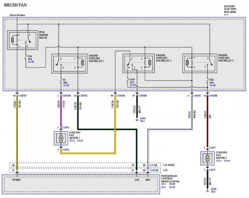The image size is (249, 198).
Task: Open the 25-19 PCM page reference
Action: click(172, 187)
